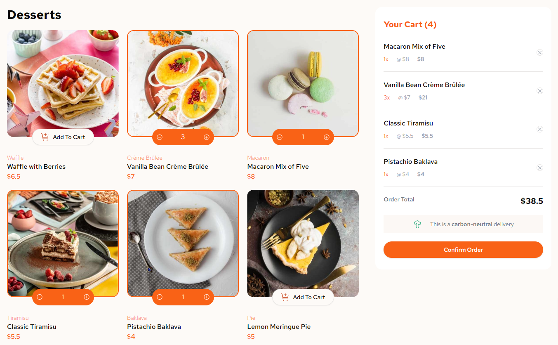558x345 pixels.
Task: Click the carbon-neutral tree icon
Action: click(417, 224)
